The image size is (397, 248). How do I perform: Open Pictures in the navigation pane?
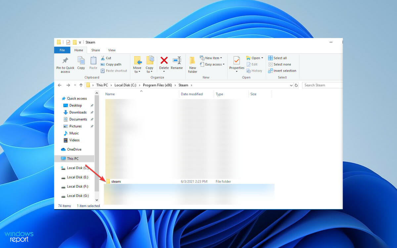click(x=73, y=126)
